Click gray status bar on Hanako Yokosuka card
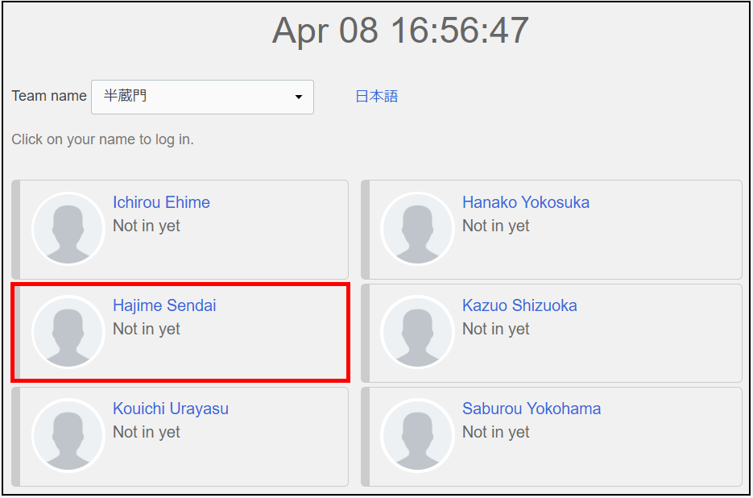Viewport: 753px width, 498px height. pyautogui.click(x=365, y=230)
